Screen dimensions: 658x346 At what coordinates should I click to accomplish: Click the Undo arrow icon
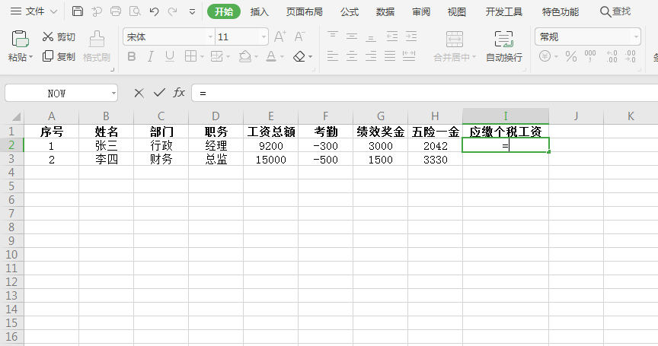click(154, 11)
